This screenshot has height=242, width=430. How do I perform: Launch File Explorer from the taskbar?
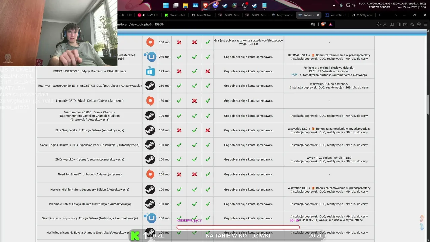[185, 5]
